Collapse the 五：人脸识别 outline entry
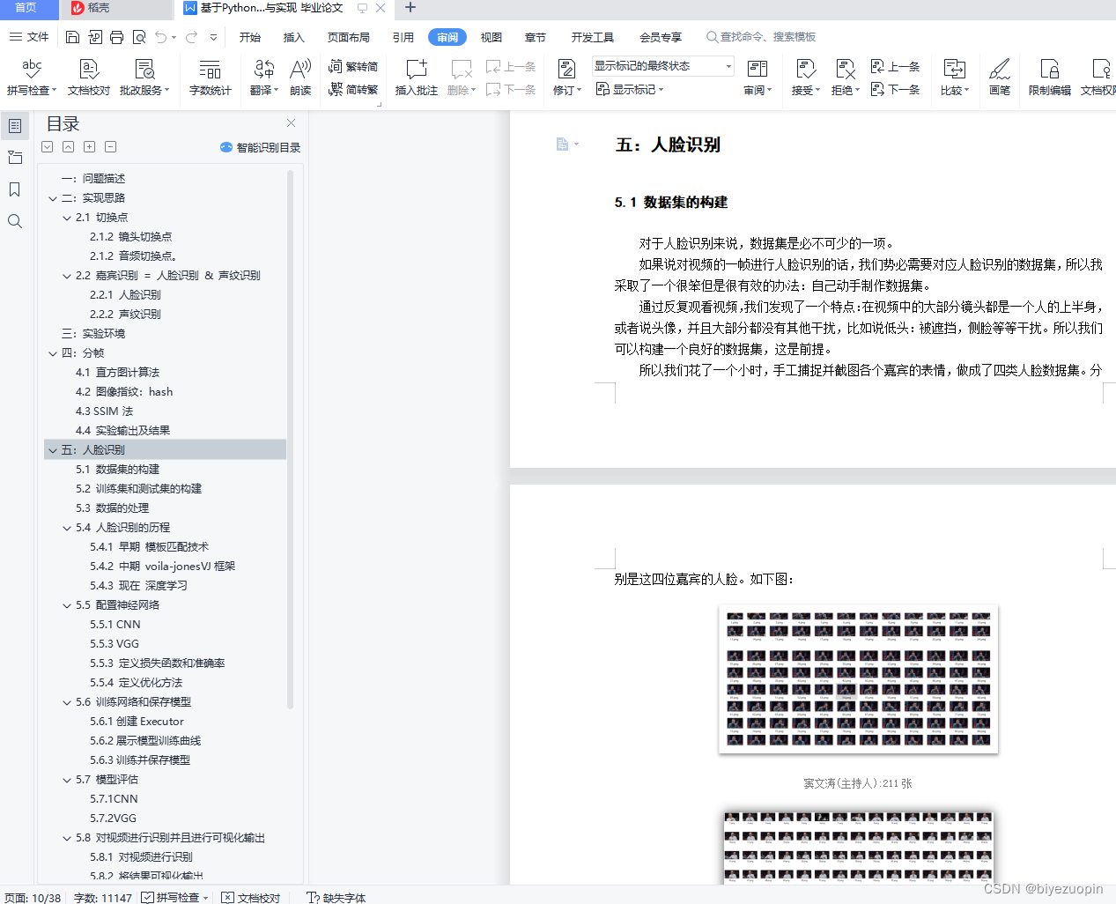The image size is (1116, 904). click(53, 449)
